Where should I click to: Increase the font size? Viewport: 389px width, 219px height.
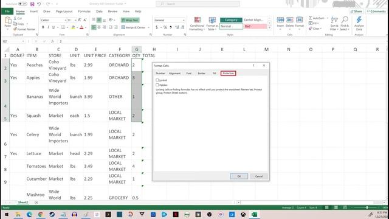click(x=80, y=20)
